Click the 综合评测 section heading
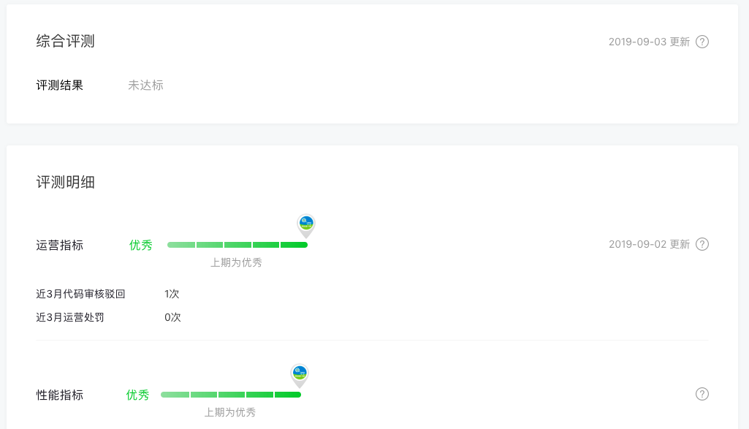The height and width of the screenshot is (429, 749). (66, 41)
